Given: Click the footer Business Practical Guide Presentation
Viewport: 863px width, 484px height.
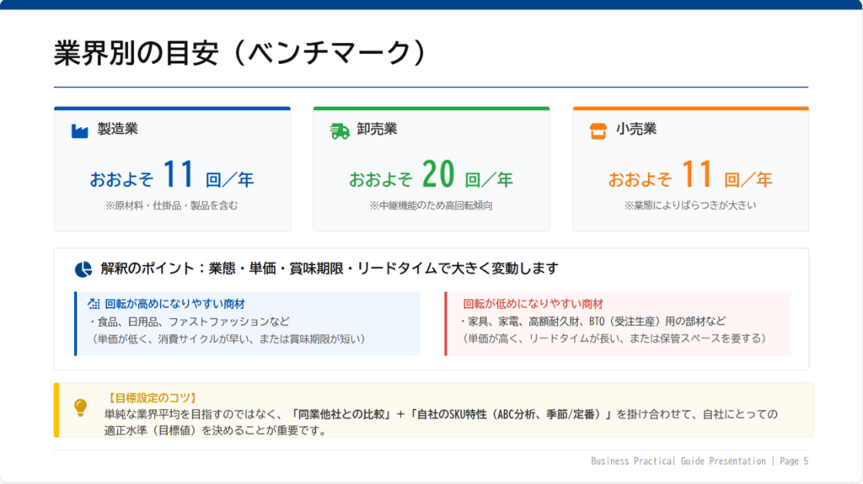Looking at the screenshot, I should point(678,461).
